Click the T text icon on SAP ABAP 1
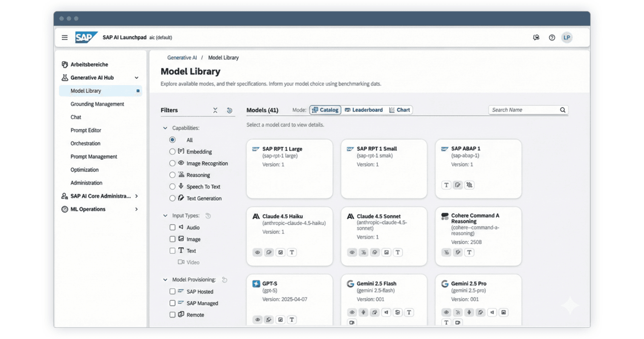Image resolution: width=644 pixels, height=339 pixels. [x=446, y=185]
